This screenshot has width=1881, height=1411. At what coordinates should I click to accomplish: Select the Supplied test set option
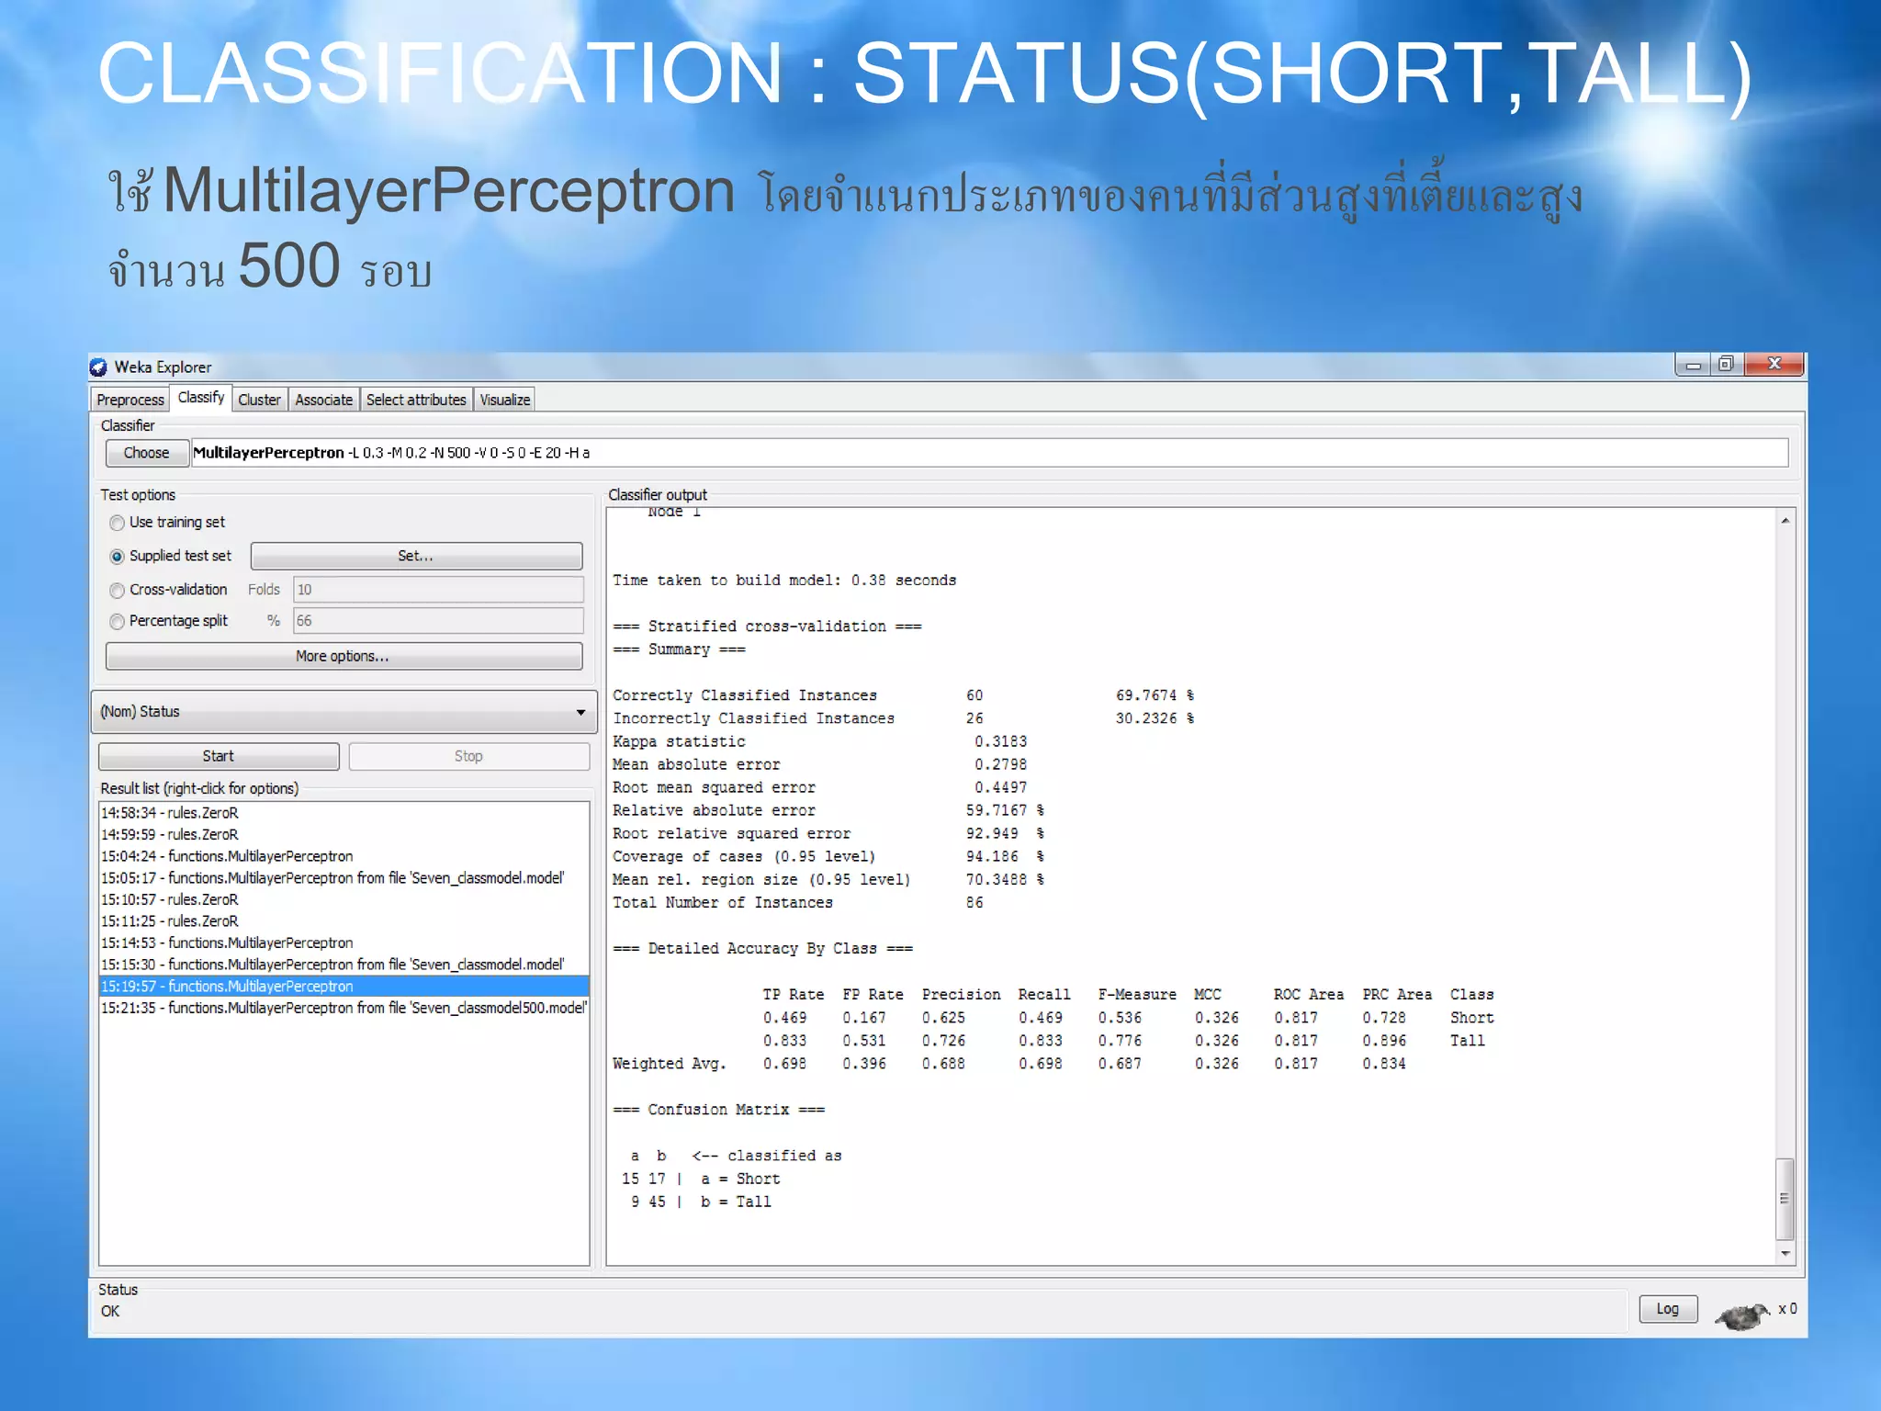[x=117, y=557]
